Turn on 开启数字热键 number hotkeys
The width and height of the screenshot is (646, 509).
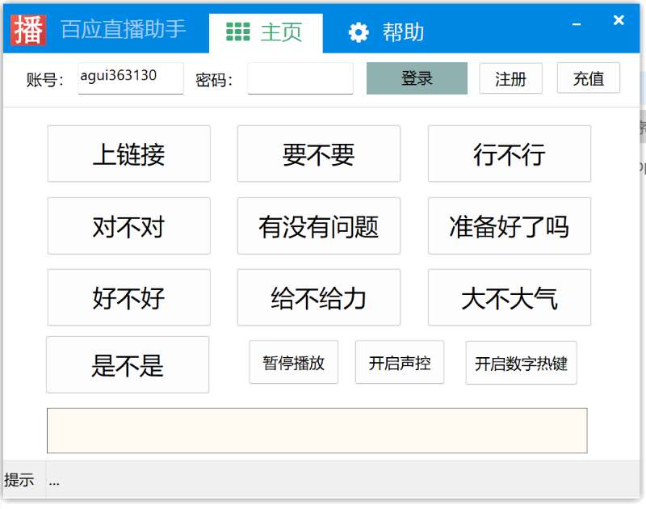click(x=521, y=363)
